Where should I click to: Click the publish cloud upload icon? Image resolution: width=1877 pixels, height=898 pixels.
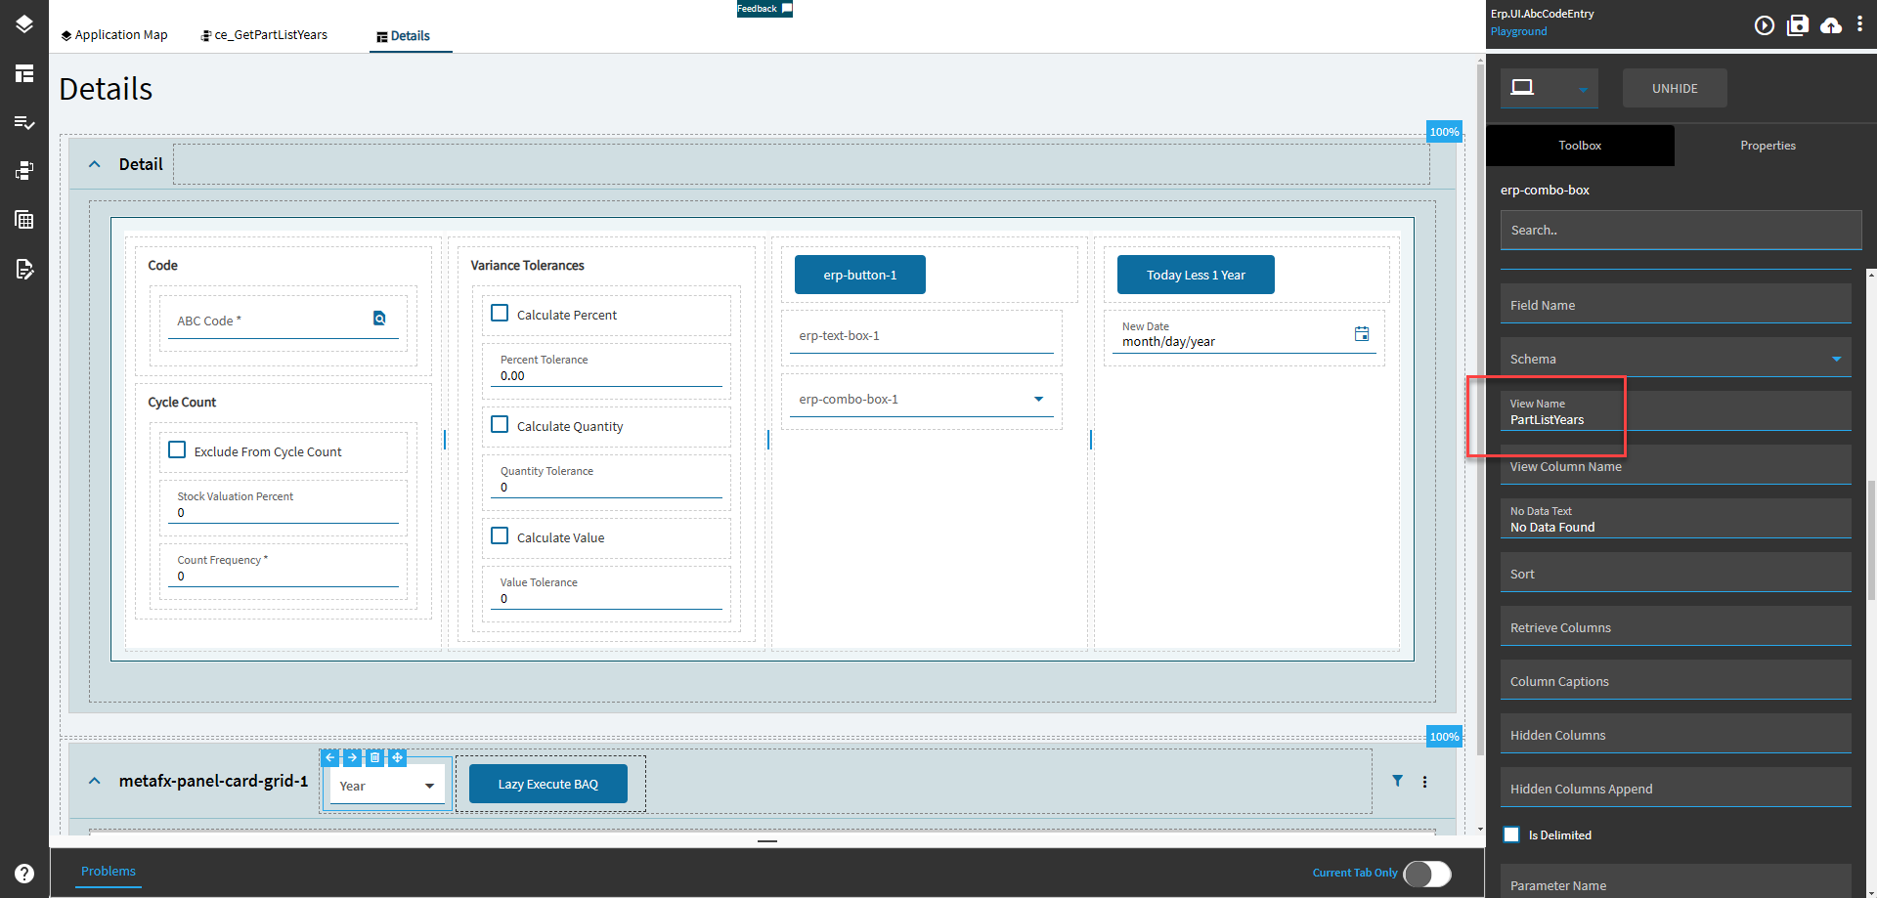pos(1831,25)
